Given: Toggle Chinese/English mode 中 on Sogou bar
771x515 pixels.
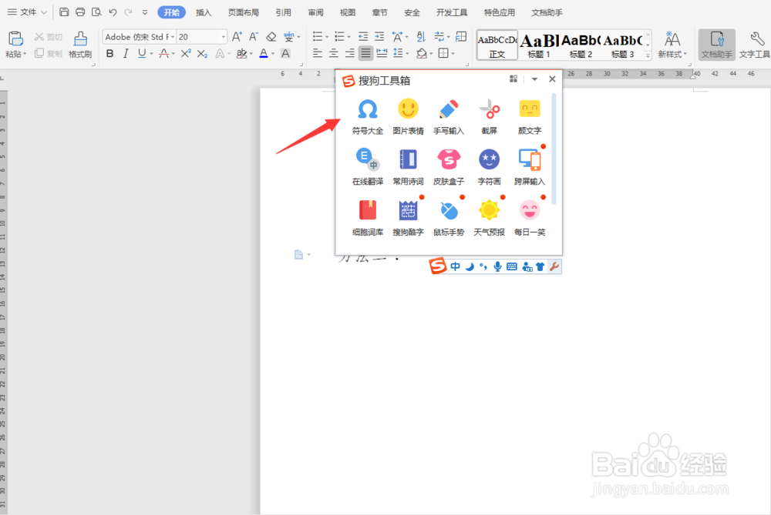Looking at the screenshot, I should (456, 266).
